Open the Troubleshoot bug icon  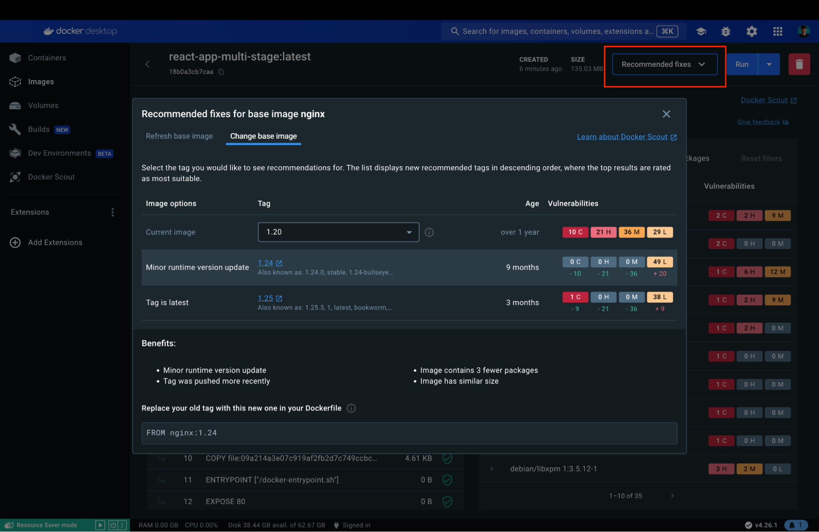pyautogui.click(x=726, y=31)
